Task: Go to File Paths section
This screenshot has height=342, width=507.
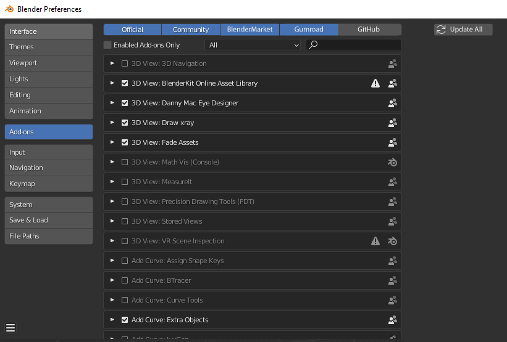Action: click(x=49, y=236)
